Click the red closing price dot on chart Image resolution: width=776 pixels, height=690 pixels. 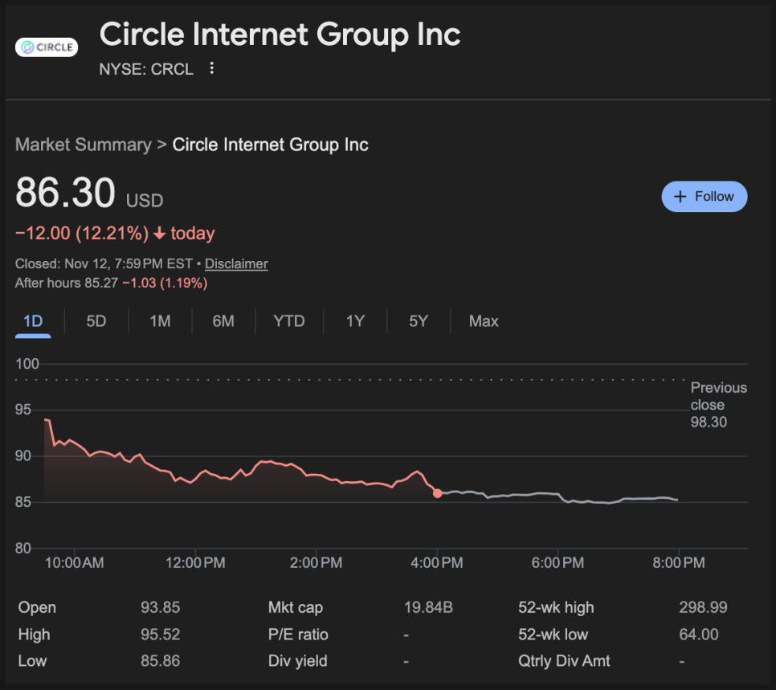point(437,493)
